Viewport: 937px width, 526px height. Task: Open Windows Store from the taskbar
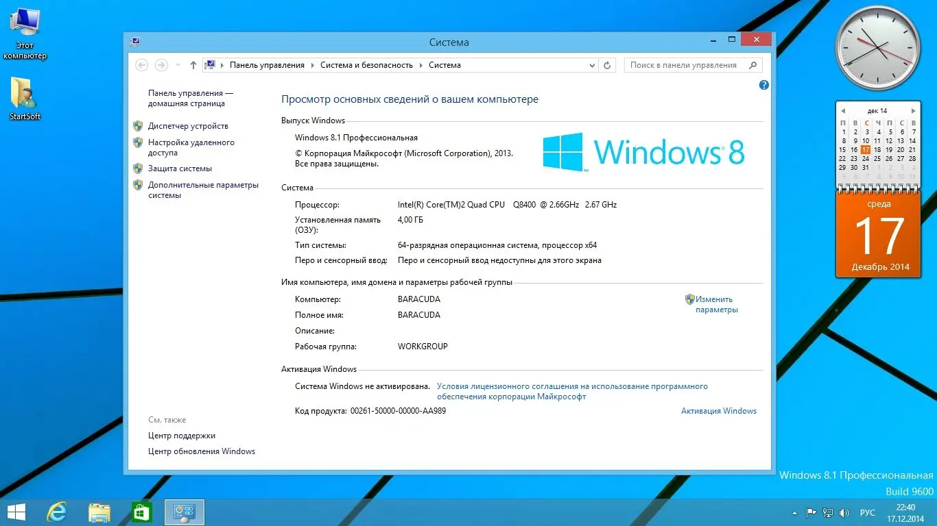click(142, 512)
